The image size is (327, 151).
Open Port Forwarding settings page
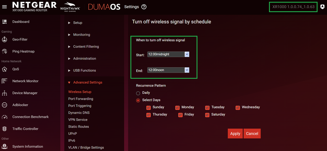click(x=81, y=99)
